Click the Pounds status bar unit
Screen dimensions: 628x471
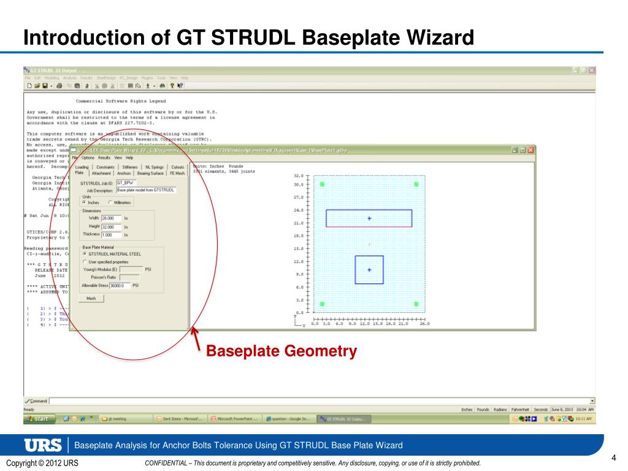point(483,410)
